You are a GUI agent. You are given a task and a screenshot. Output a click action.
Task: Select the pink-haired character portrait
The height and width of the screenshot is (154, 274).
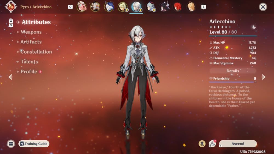[x=82, y=7]
